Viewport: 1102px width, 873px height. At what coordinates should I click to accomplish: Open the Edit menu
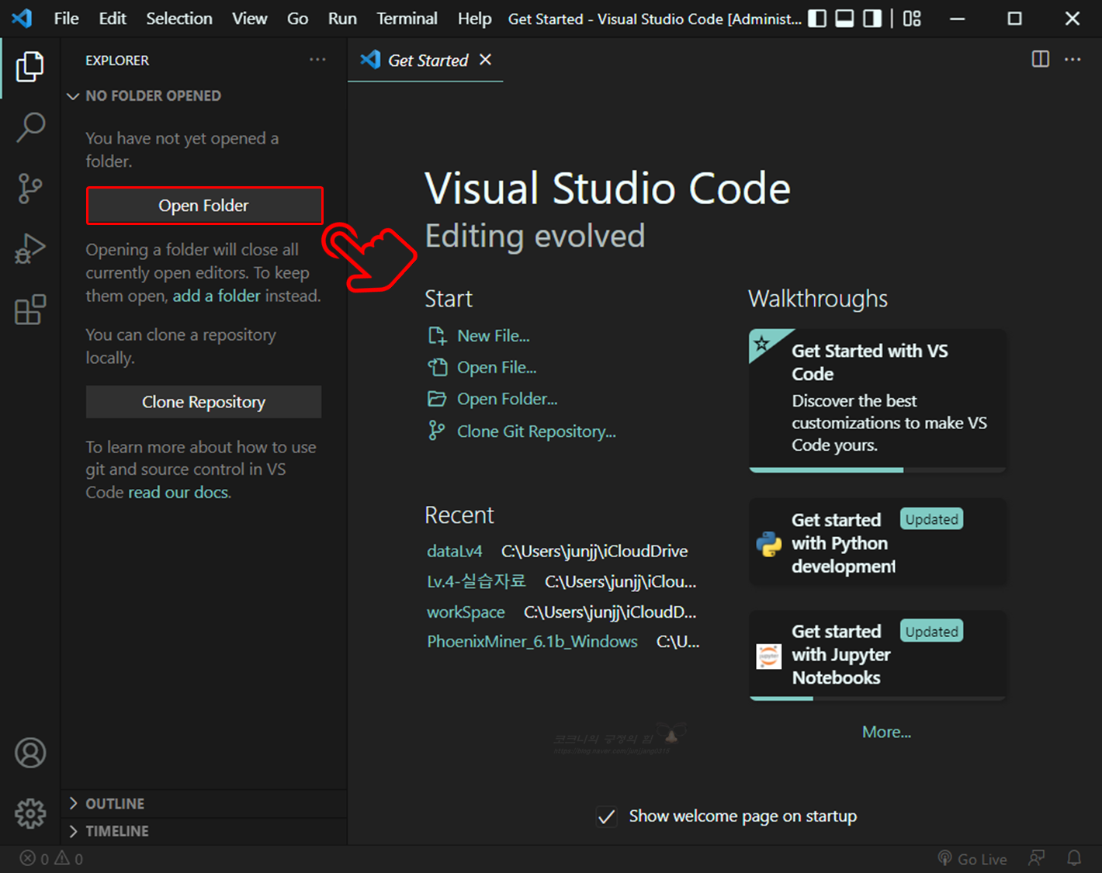113,19
